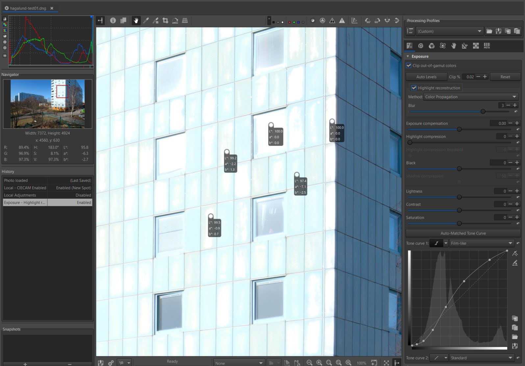Click the Exposure compensation slider handle

(459, 129)
